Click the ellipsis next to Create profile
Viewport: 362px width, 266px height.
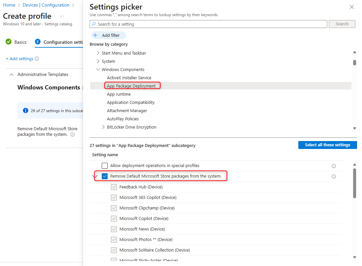coord(62,16)
